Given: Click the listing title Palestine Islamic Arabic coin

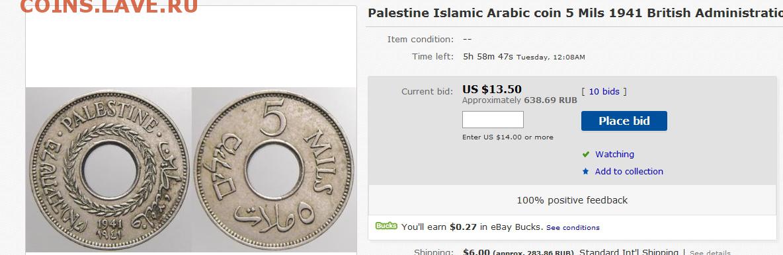Looking at the screenshot, I should coord(575,13).
